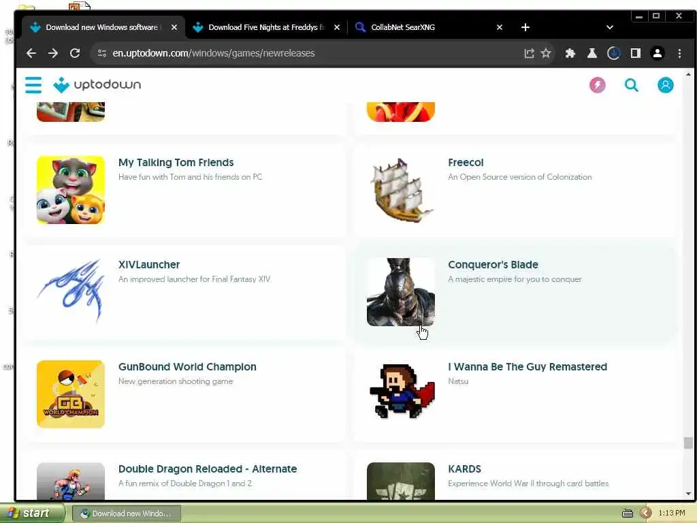Click the scrollbar down arrow

pyautogui.click(x=687, y=494)
